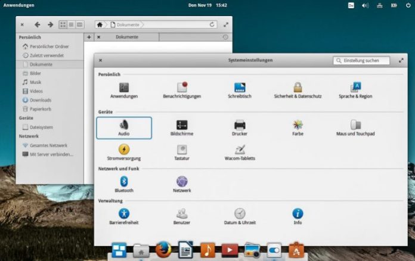Click the Einstellung suchen search field
The image size is (415, 261).
click(361, 61)
